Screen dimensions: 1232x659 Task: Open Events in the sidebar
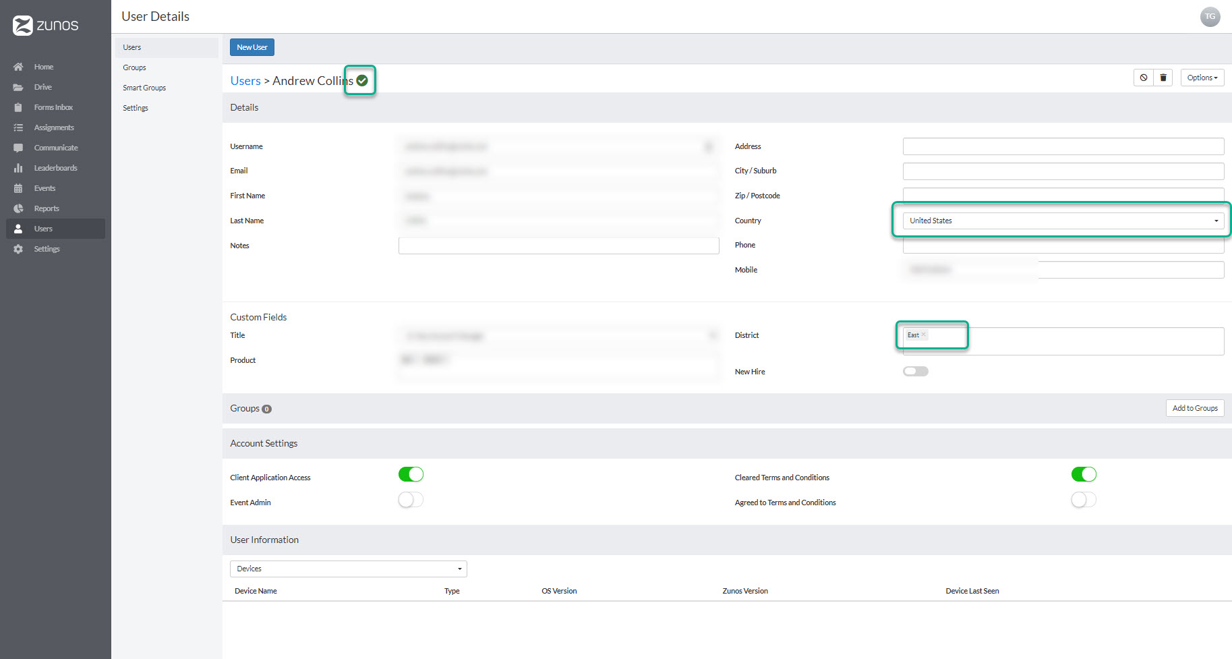45,188
